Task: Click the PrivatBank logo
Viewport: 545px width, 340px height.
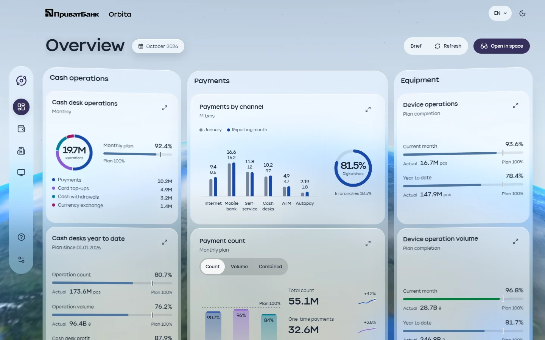Action: (72, 14)
